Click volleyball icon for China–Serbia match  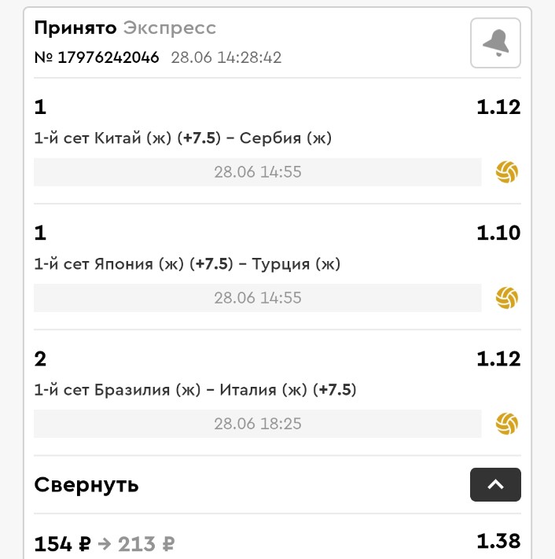[x=507, y=172]
